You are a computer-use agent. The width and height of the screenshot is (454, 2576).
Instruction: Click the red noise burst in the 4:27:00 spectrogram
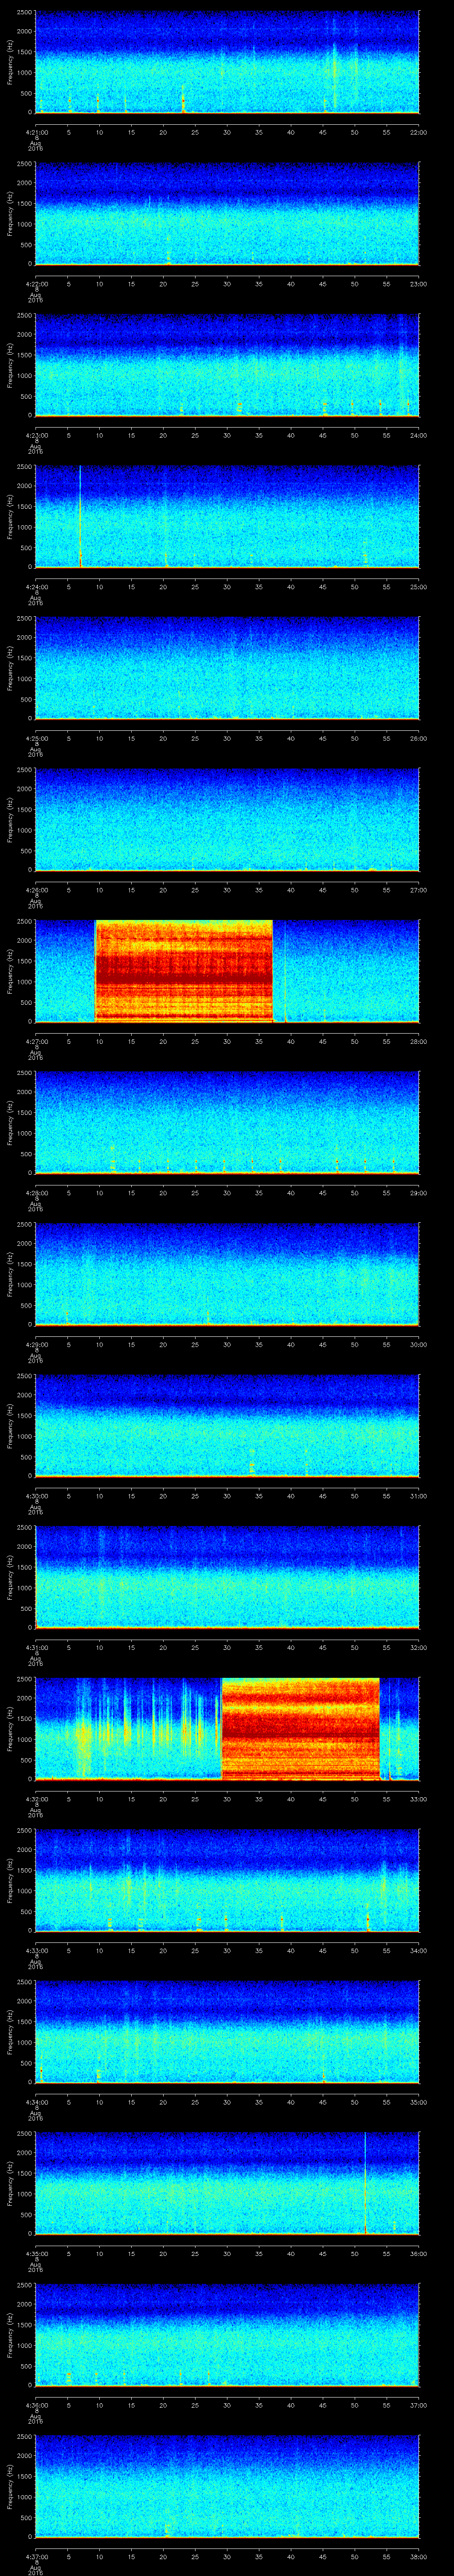click(184, 970)
